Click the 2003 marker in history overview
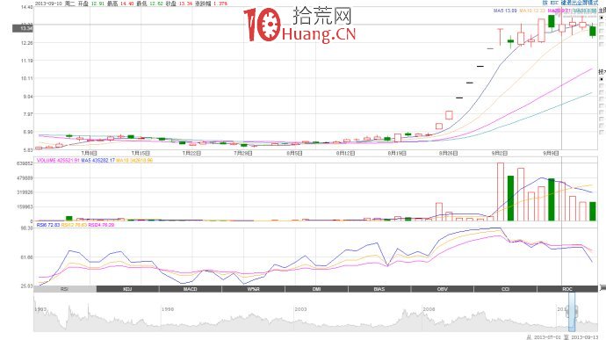This screenshot has height=340, width=606. pos(300,309)
